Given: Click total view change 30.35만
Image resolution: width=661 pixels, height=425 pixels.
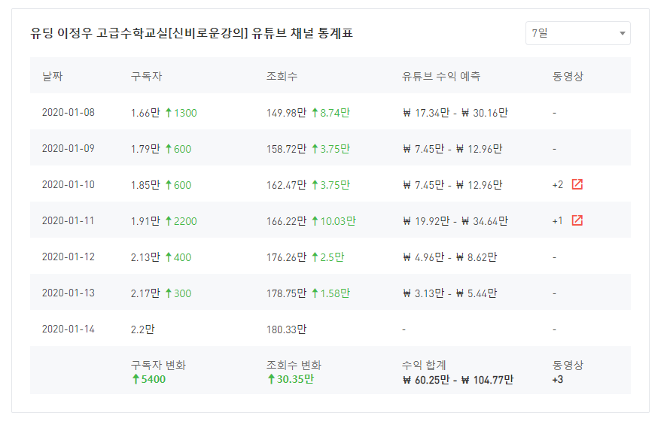Looking at the screenshot, I should 291,379.
